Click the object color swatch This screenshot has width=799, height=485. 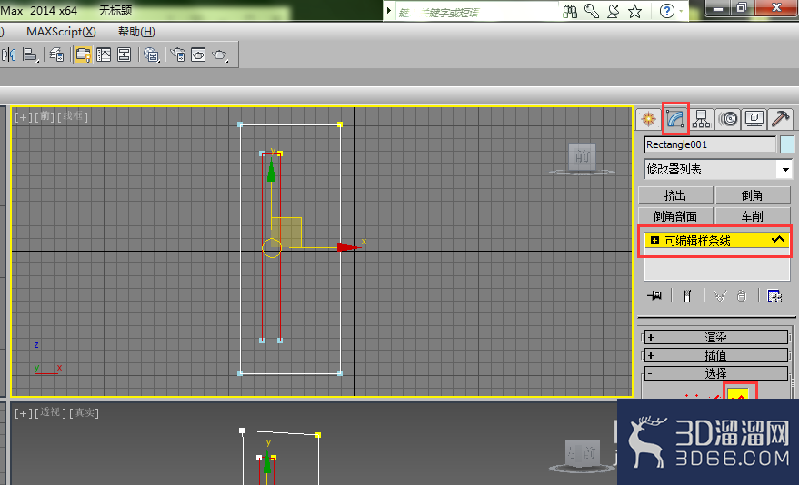[787, 144]
